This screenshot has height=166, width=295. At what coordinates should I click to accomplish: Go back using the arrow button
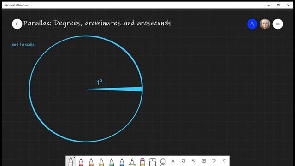point(17,24)
